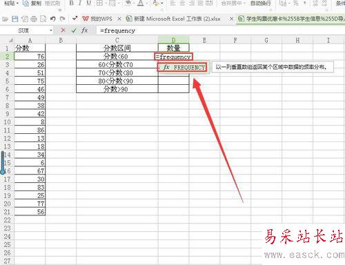
Task: Click cell A10 with value 8
Action: (x=30, y=122)
